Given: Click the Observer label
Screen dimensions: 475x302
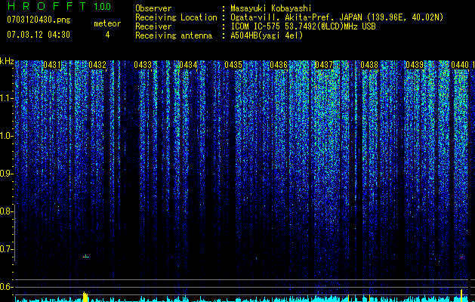Looking at the screenshot, I should pos(153,8).
